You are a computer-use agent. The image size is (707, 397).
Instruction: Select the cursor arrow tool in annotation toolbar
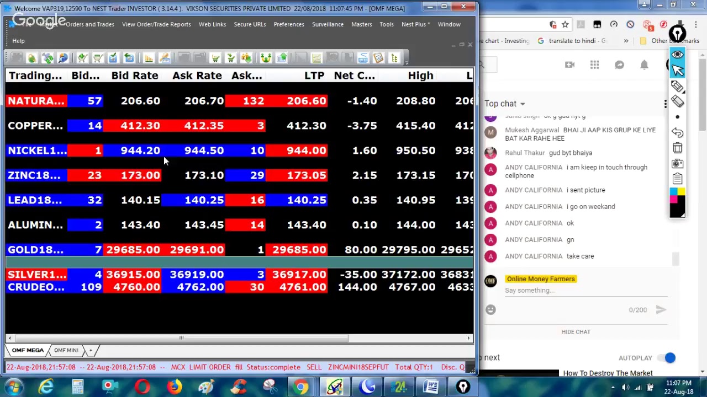[x=678, y=71]
